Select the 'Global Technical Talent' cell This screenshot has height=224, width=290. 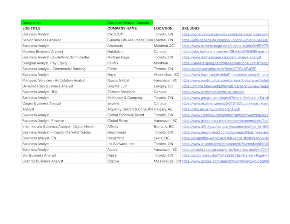(130, 115)
